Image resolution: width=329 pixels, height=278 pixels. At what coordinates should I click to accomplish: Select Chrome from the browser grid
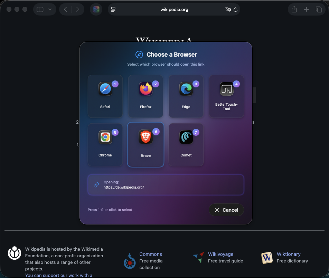[105, 145]
